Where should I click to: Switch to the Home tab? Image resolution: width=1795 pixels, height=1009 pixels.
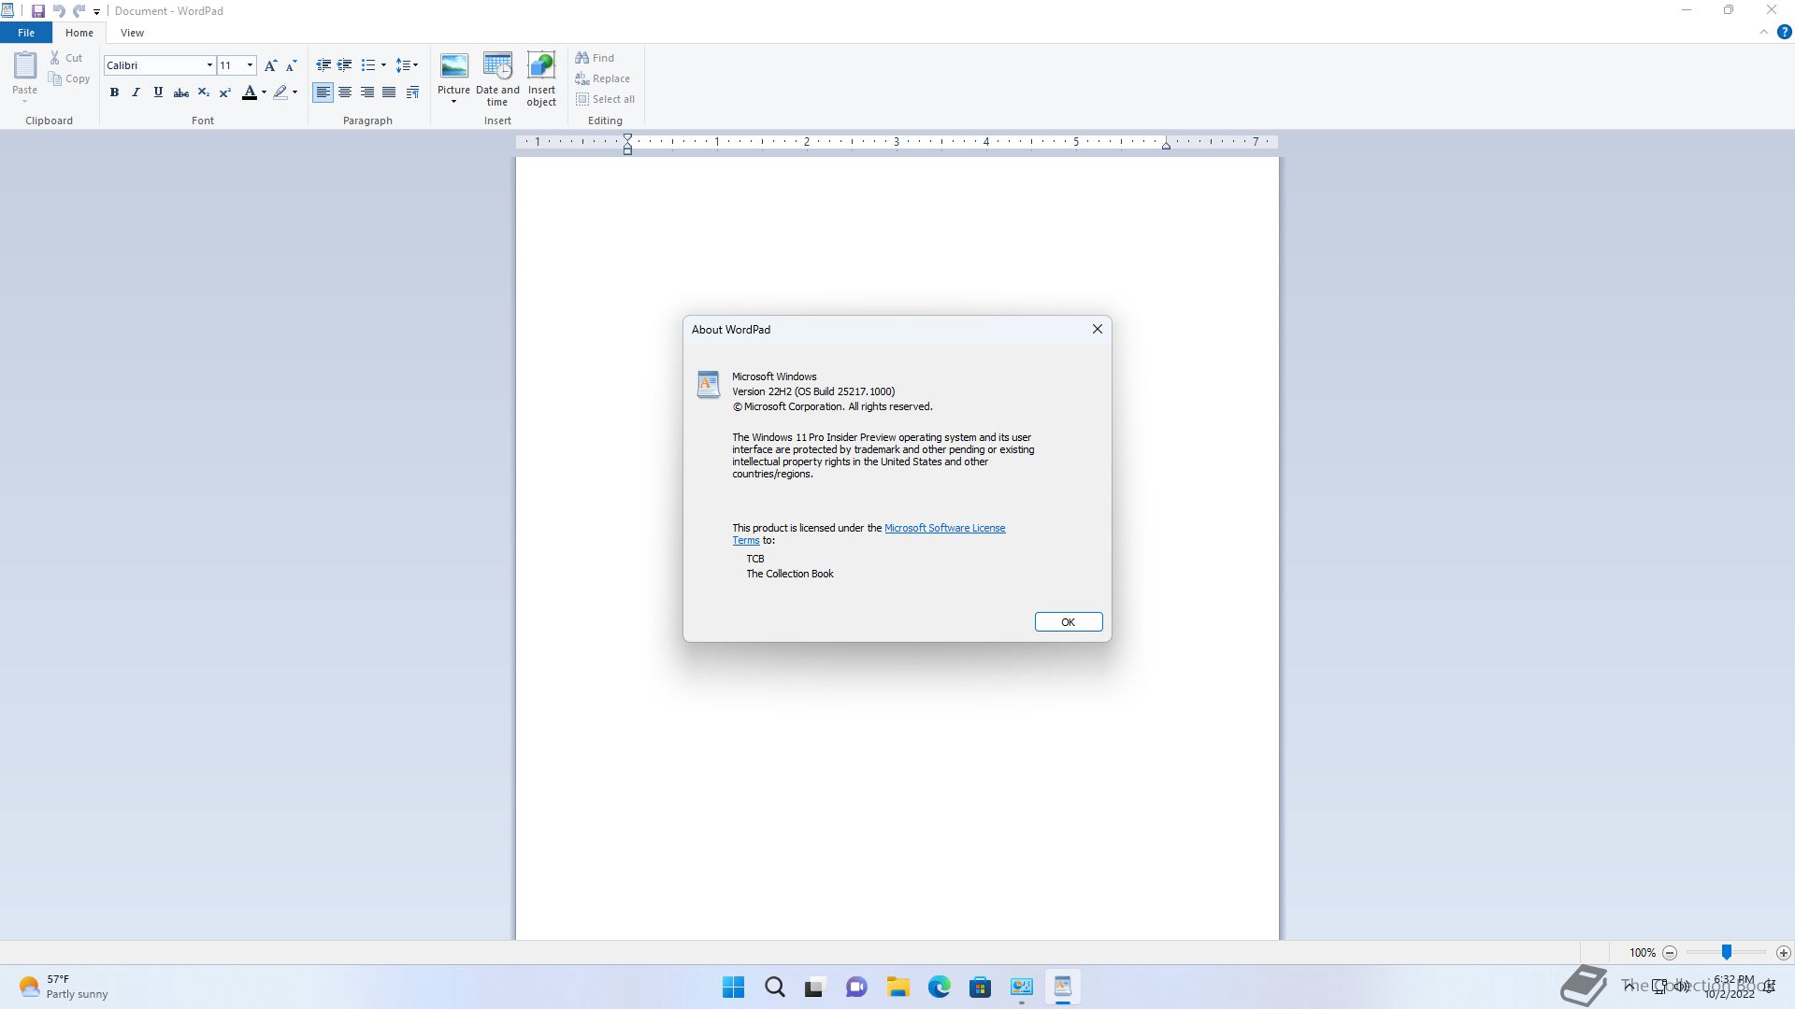(79, 33)
